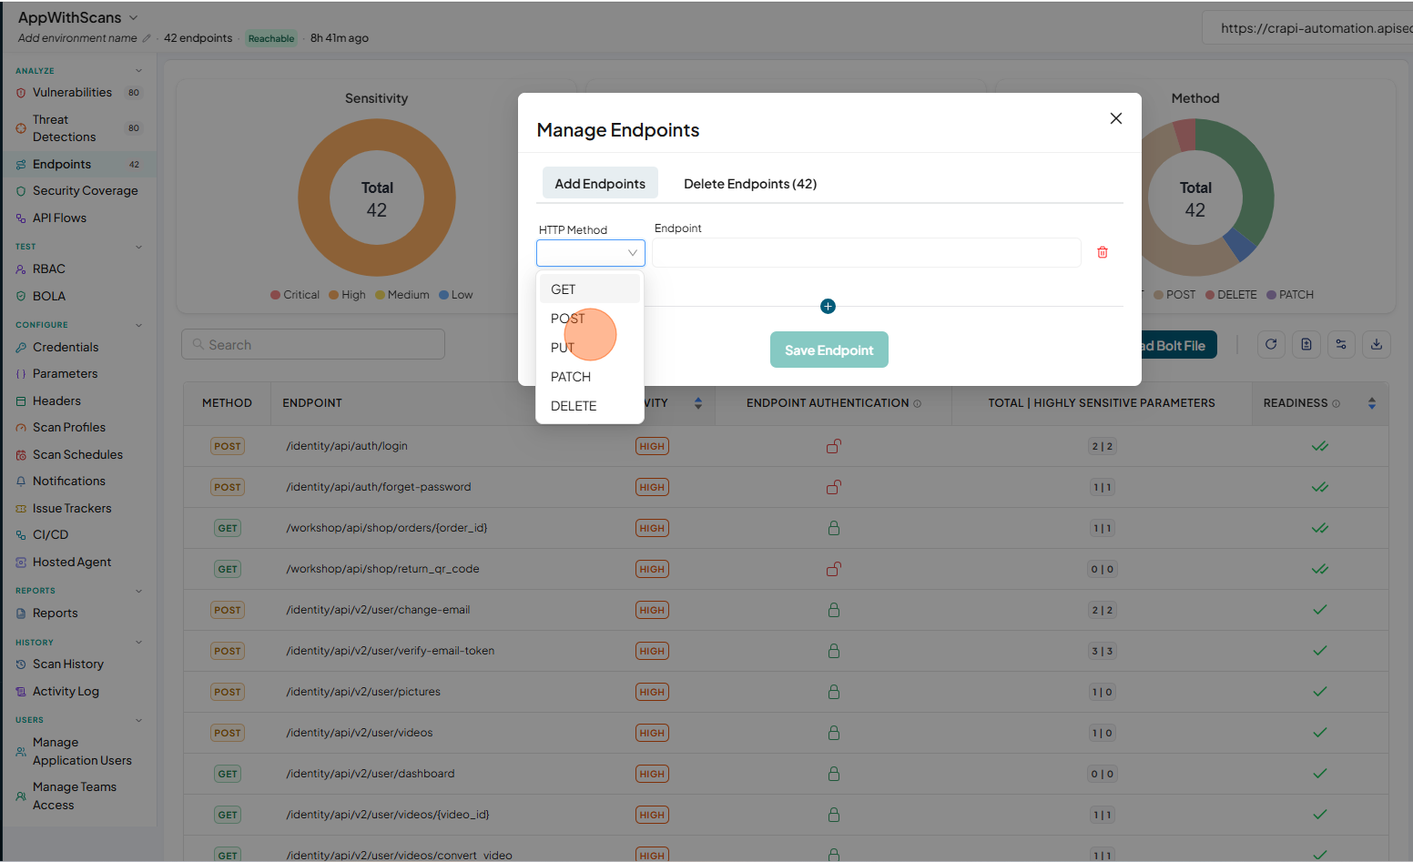This screenshot has height=862, width=1413.
Task: Collapse the ANALYZE sidebar section
Action: (138, 71)
